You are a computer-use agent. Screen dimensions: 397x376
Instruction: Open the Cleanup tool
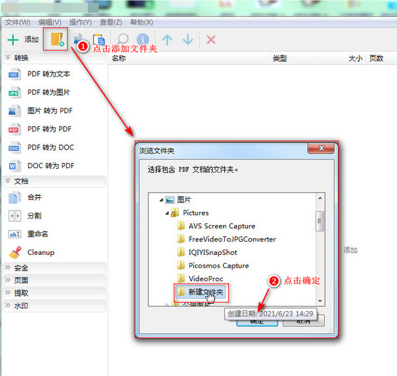click(x=31, y=252)
